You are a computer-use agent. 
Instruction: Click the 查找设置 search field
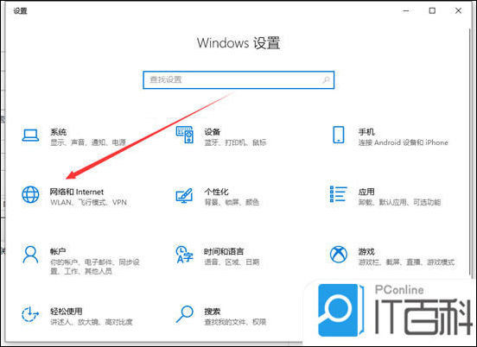pyautogui.click(x=238, y=80)
